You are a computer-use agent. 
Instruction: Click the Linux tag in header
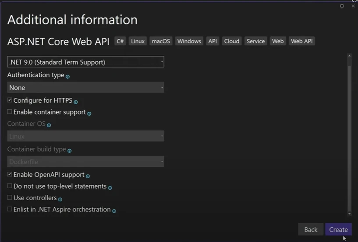click(138, 41)
